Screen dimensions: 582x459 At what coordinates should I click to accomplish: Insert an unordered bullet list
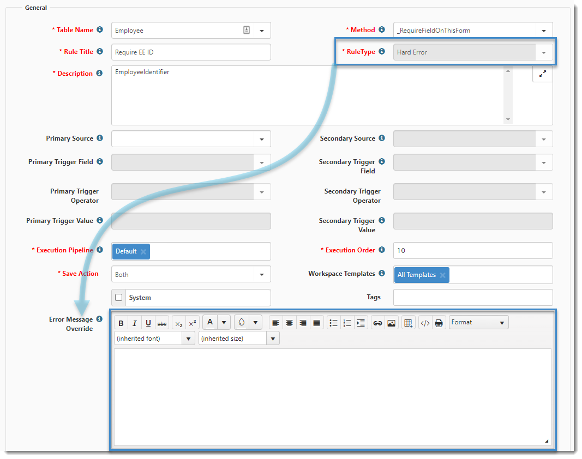click(x=334, y=323)
